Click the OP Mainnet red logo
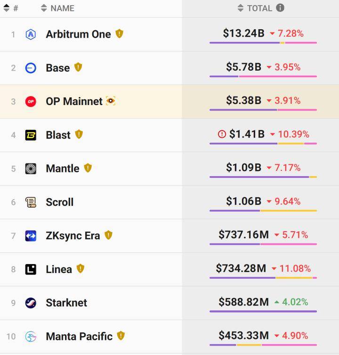Screen dimensions: 339x355 pos(31,101)
